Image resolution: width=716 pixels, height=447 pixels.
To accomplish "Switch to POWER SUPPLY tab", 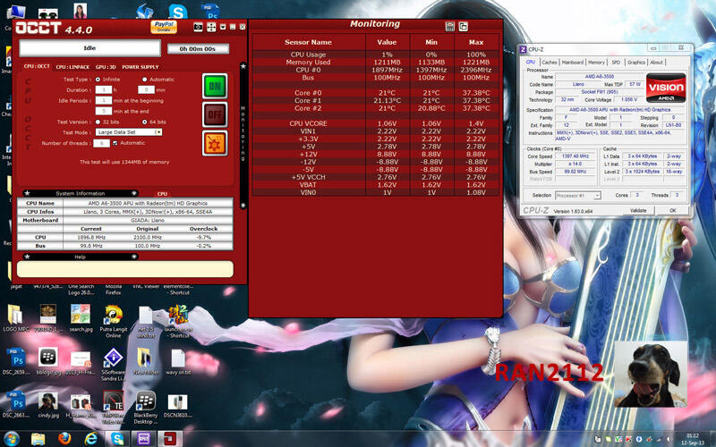I will pos(141,67).
